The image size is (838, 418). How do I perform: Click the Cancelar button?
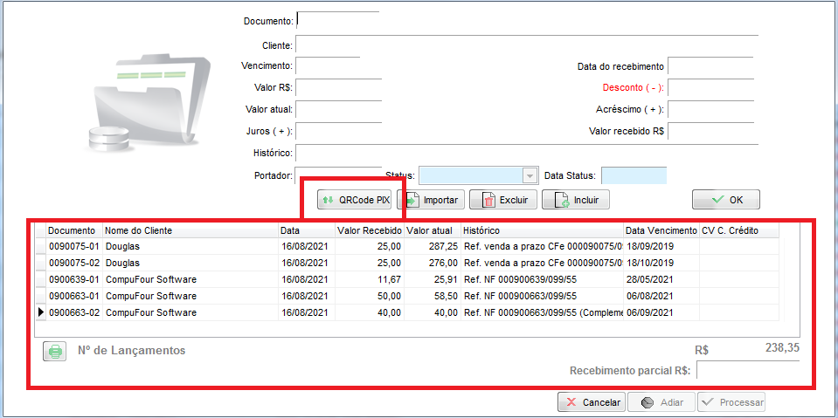point(591,402)
